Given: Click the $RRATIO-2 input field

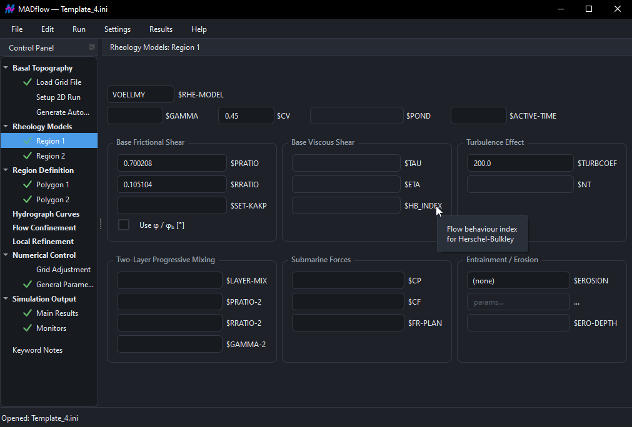Looking at the screenshot, I should pos(169,323).
